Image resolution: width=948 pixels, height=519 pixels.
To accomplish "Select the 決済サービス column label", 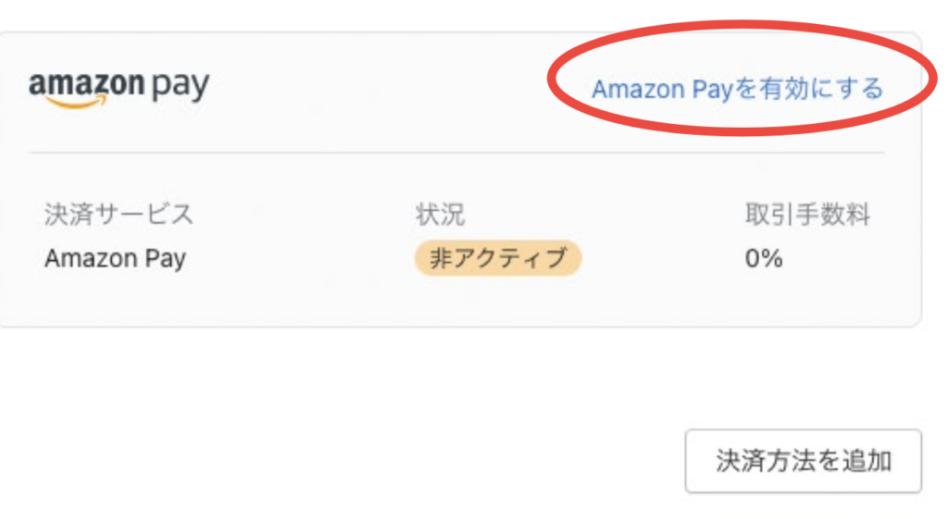I will pos(118,215).
